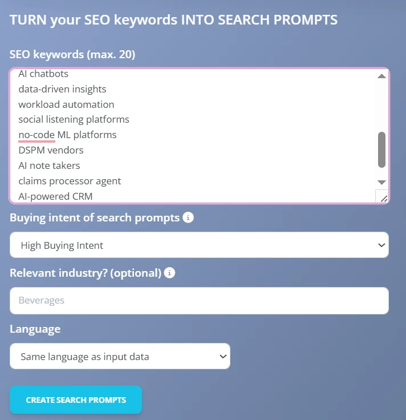Click the info icon beside Buying intent
The height and width of the screenshot is (420, 406).
[x=188, y=217]
